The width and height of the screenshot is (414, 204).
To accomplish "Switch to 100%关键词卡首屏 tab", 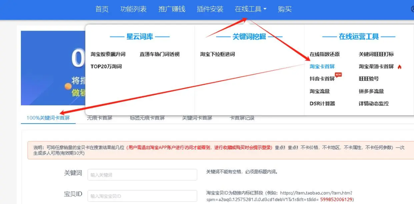I will click(x=48, y=118).
